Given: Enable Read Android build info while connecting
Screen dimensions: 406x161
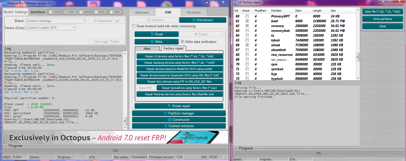Looking at the screenshot, I should tap(134, 26).
